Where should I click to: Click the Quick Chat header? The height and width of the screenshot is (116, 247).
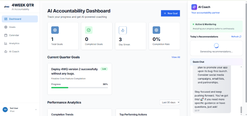point(216,62)
